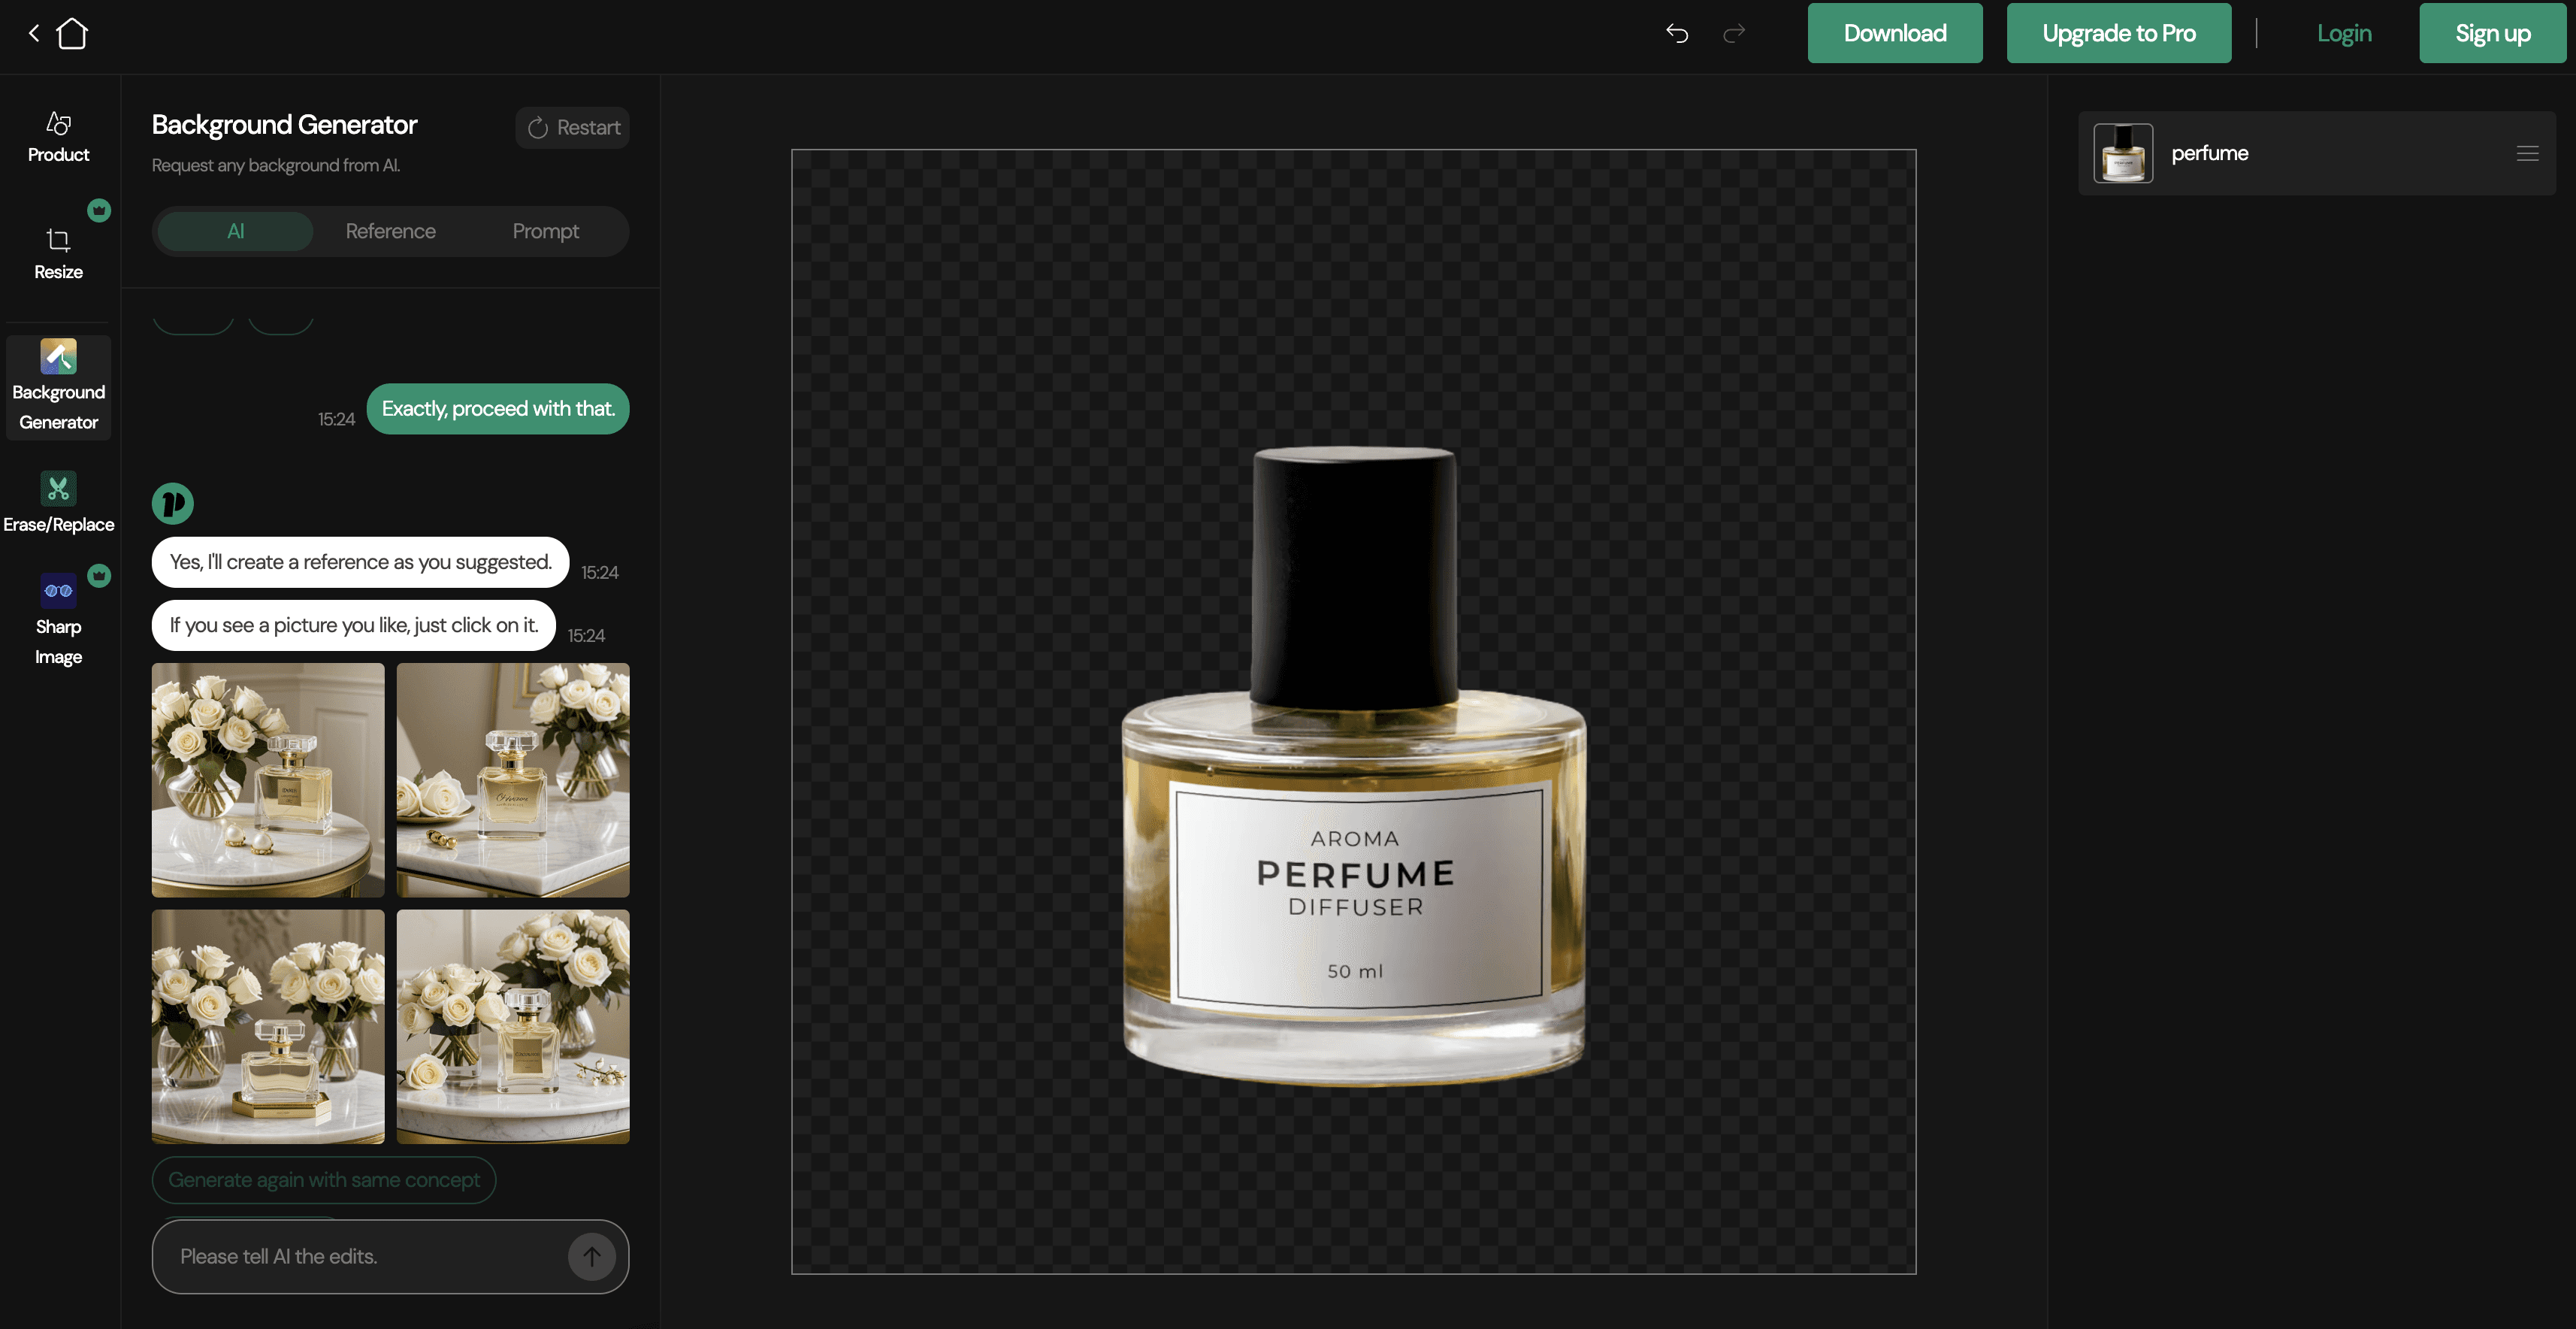Click the Download button
This screenshot has height=1329, width=2576.
coord(1894,33)
